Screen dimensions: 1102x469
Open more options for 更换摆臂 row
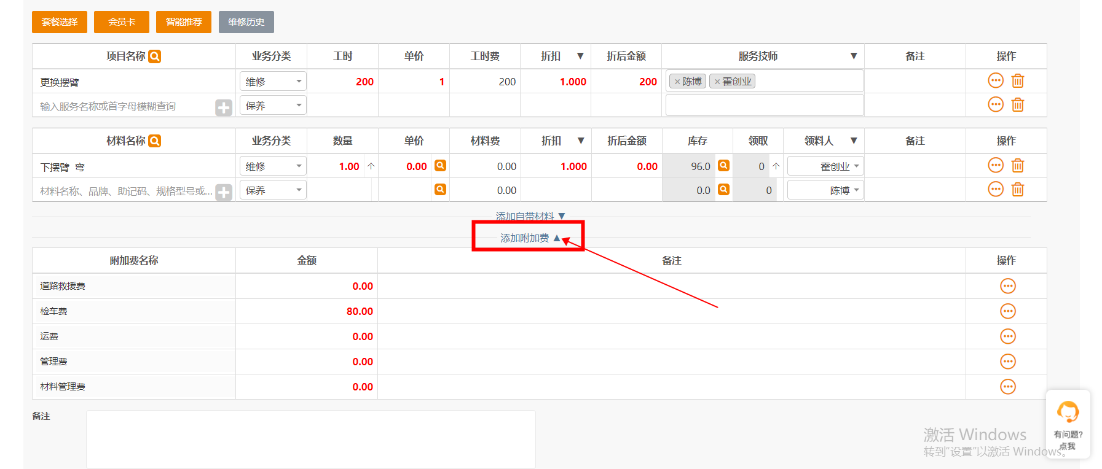[x=996, y=80]
